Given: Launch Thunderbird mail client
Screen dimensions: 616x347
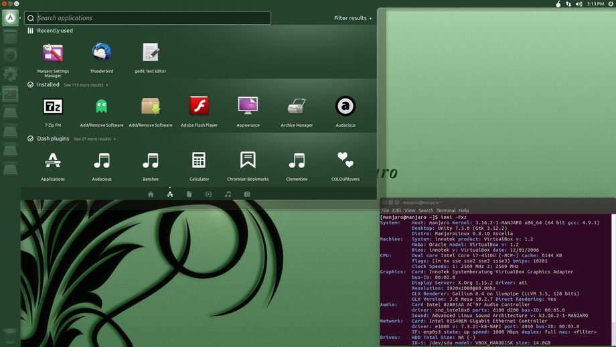Looking at the screenshot, I should click(102, 52).
